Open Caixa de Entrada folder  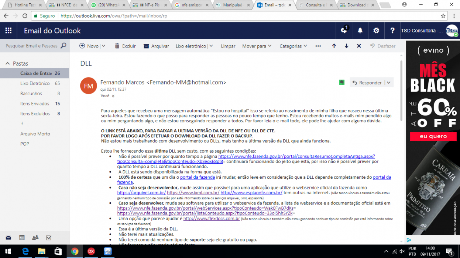[34, 73]
